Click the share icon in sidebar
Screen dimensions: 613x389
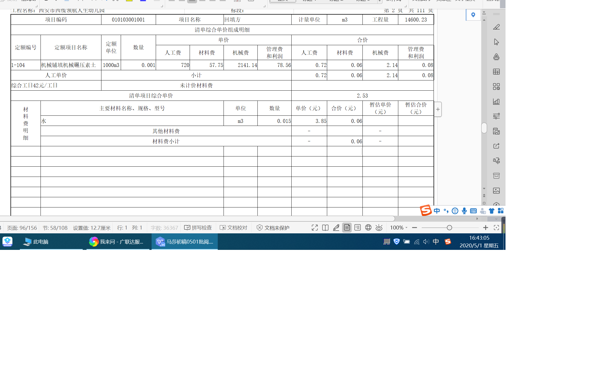tap(496, 146)
